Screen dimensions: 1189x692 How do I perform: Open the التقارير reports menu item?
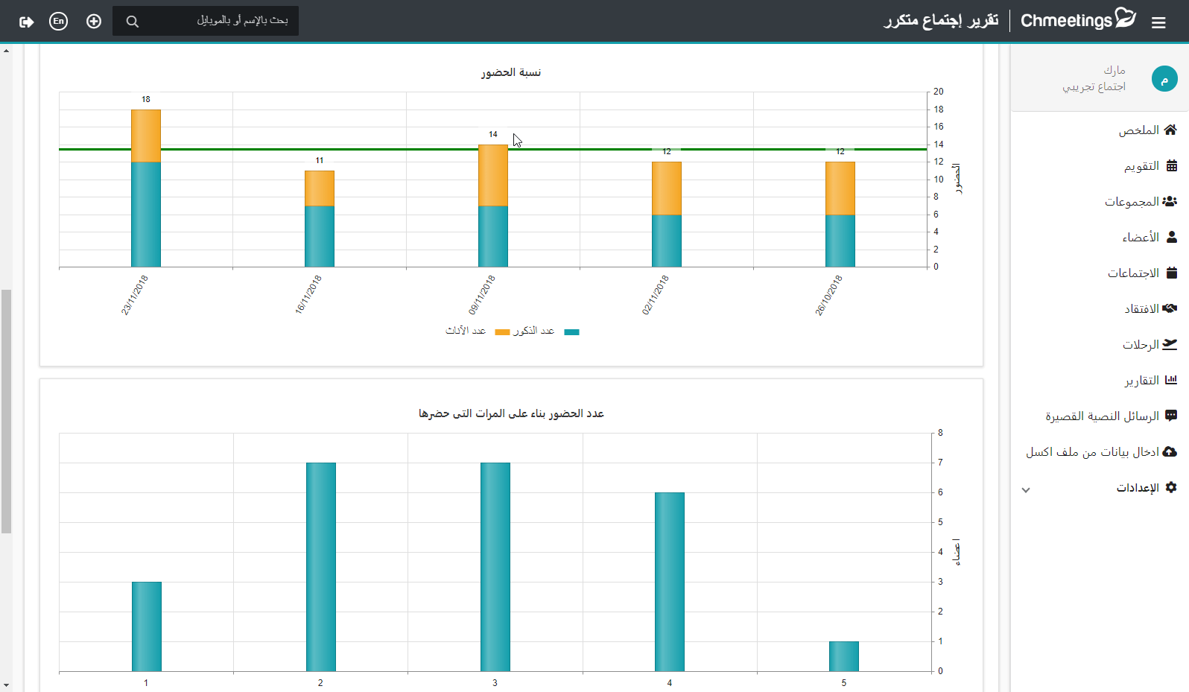1150,380
